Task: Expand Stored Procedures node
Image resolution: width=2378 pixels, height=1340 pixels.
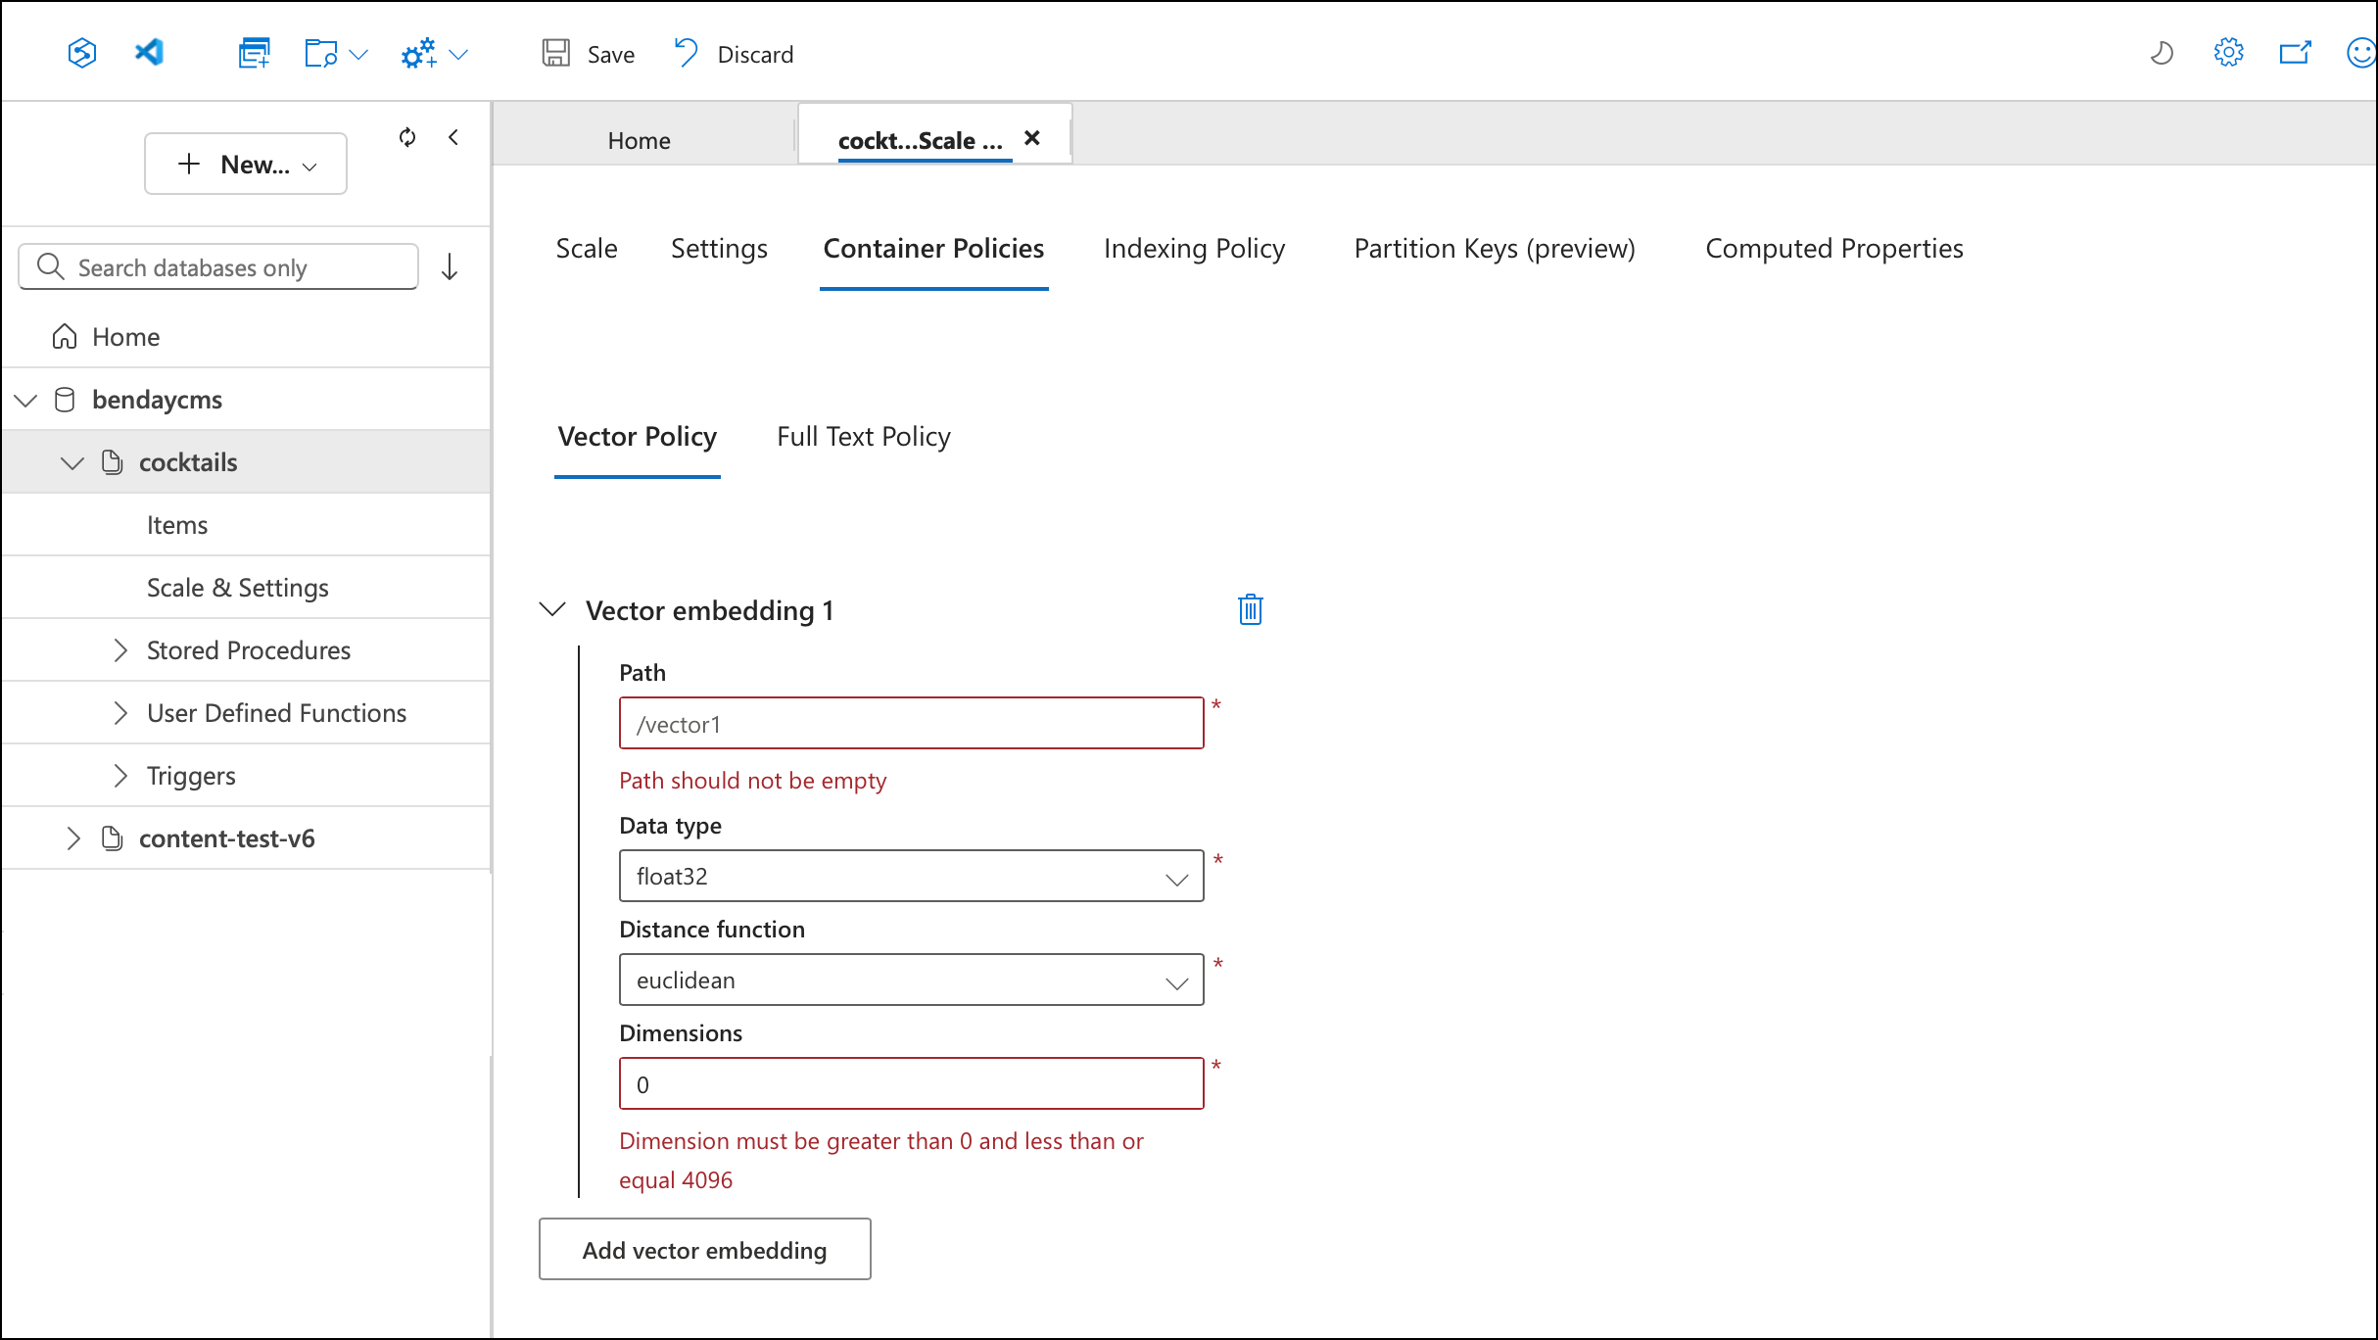Action: click(x=120, y=650)
